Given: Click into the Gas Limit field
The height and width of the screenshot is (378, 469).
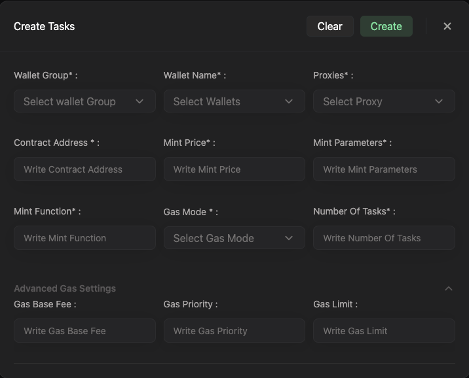Looking at the screenshot, I should click(x=384, y=331).
